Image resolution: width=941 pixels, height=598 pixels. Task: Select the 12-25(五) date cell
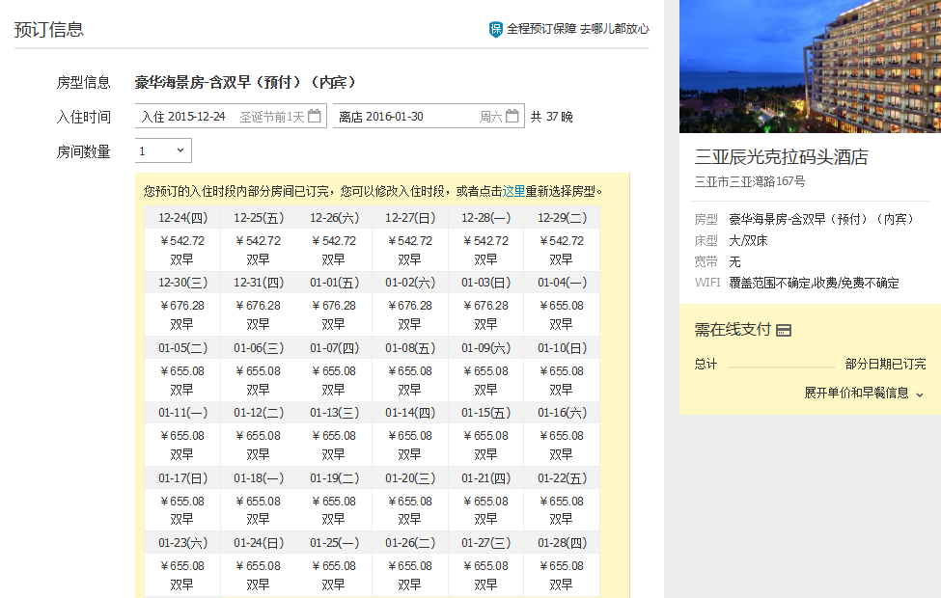[x=259, y=218]
